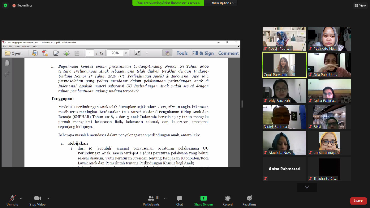Close the document with small X under title bar
The height and width of the screenshot is (208, 370).
point(238,46)
